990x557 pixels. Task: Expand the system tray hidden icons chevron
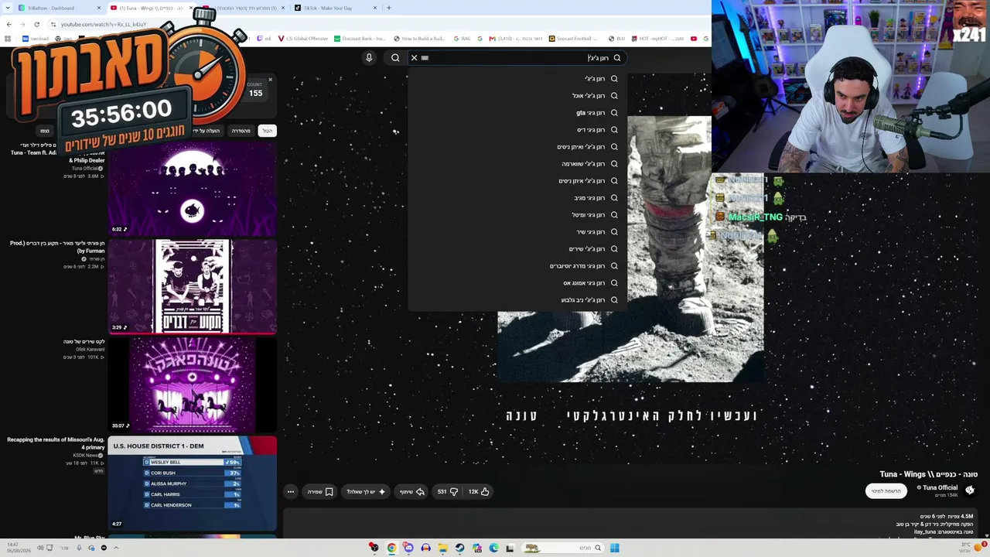tap(116, 548)
